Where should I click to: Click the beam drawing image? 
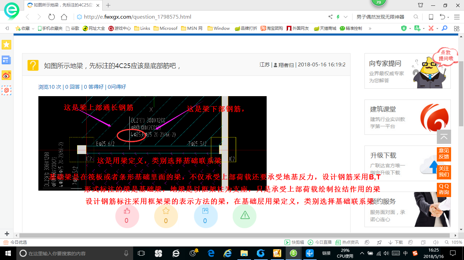pos(153,143)
